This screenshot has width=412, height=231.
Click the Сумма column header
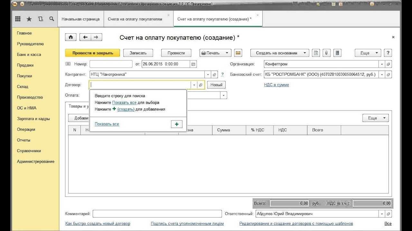pos(229,130)
